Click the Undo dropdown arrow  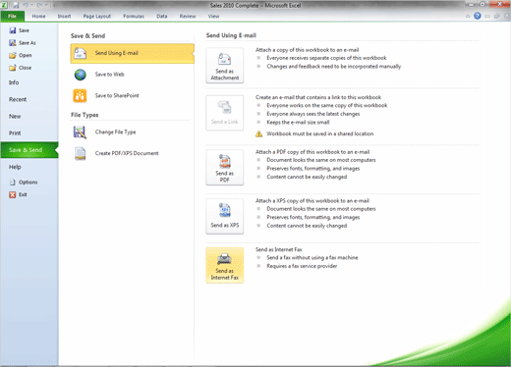(x=31, y=5)
